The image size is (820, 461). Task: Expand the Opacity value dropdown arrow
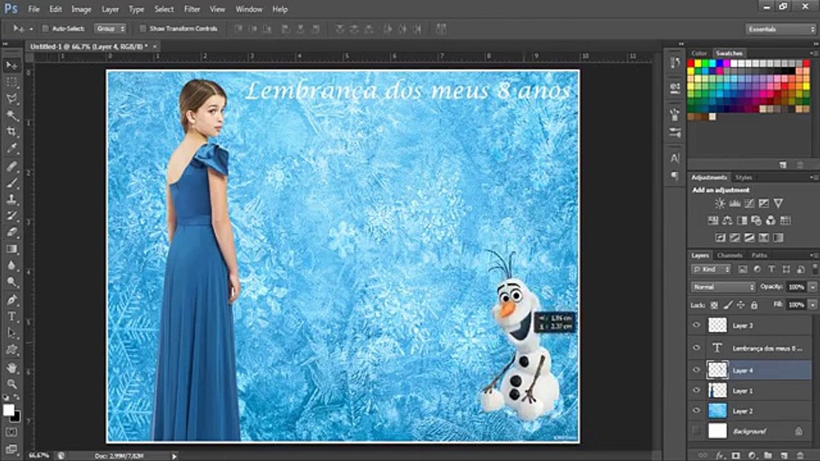click(x=812, y=287)
